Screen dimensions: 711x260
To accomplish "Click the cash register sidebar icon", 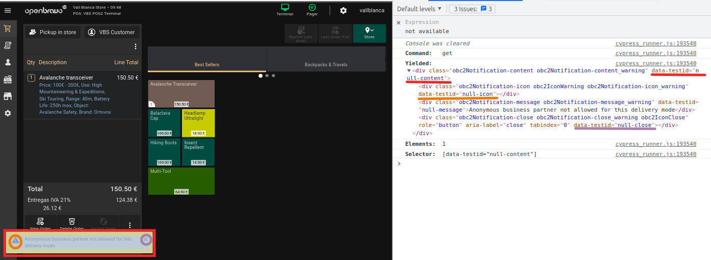I will click(x=8, y=79).
